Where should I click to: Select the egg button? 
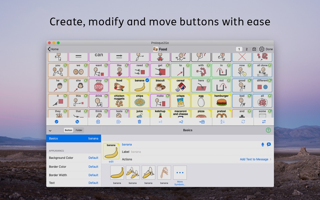[201, 101]
